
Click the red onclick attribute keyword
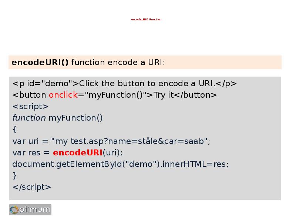click(64, 95)
